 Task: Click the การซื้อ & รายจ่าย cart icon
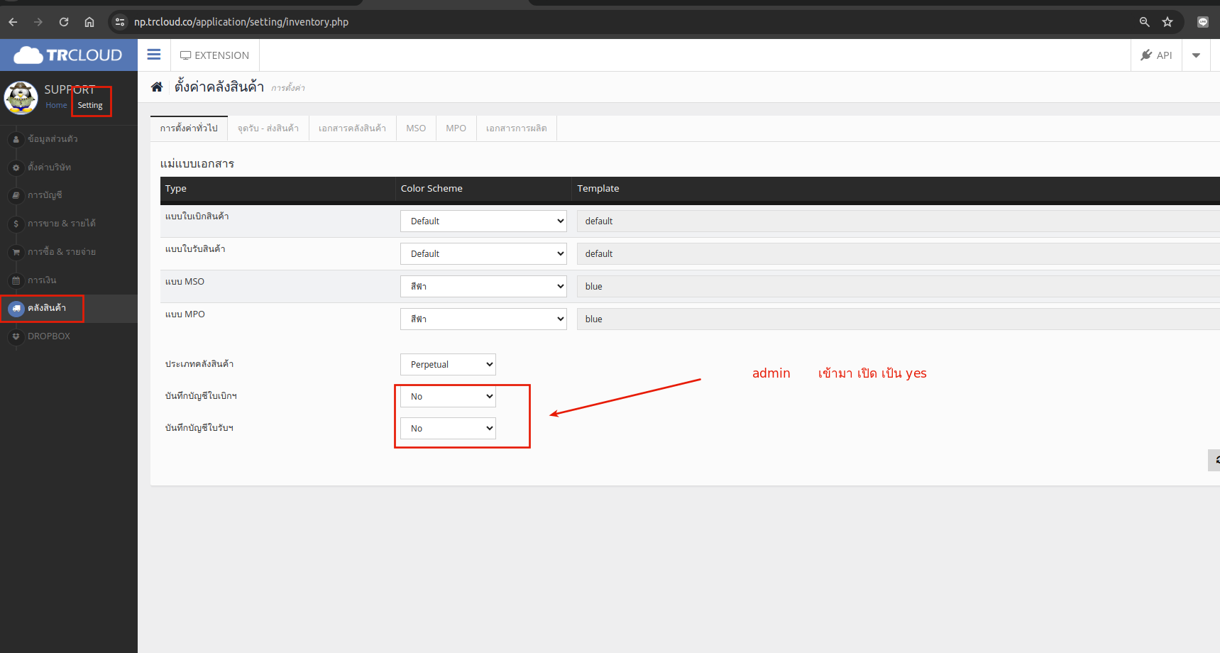click(16, 252)
